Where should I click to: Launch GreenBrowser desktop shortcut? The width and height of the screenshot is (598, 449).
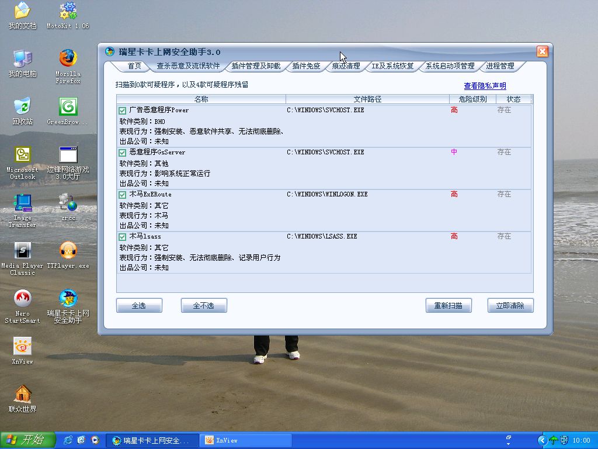point(68,111)
